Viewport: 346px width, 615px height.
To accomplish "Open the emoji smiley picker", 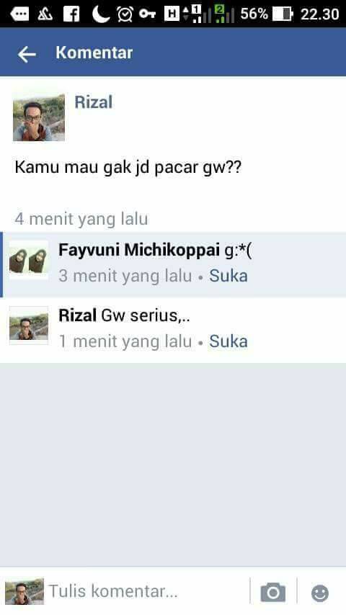I will (x=319, y=593).
